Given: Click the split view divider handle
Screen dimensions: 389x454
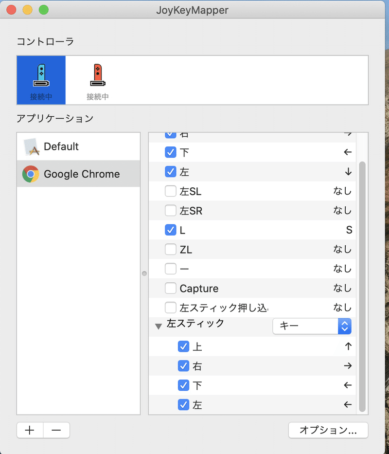Looking at the screenshot, I should (144, 273).
